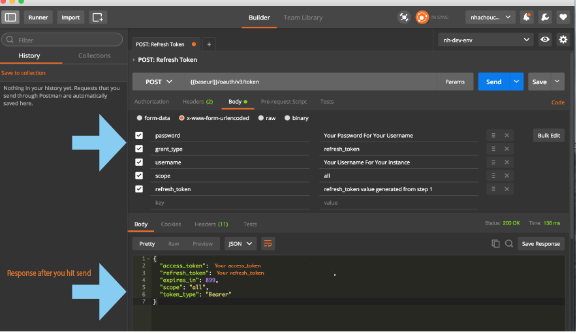Toggle line wrap in response

[268, 243]
